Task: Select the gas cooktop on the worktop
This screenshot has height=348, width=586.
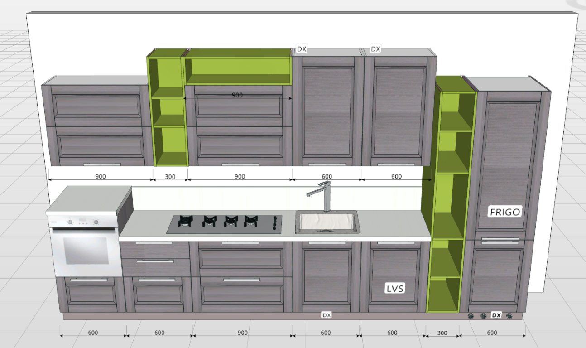Action: 224,224
